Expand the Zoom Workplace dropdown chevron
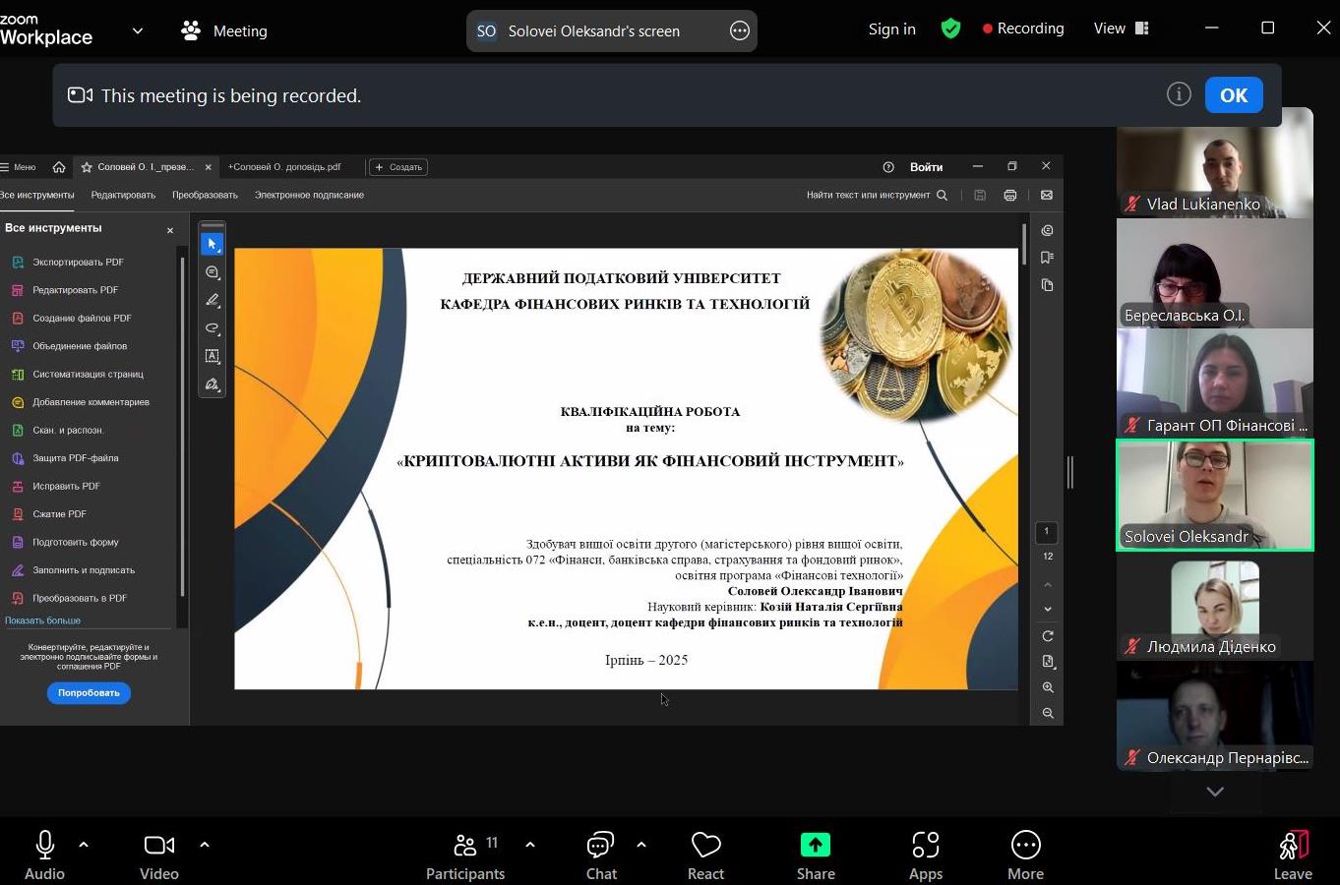The height and width of the screenshot is (885, 1340). pyautogui.click(x=138, y=30)
